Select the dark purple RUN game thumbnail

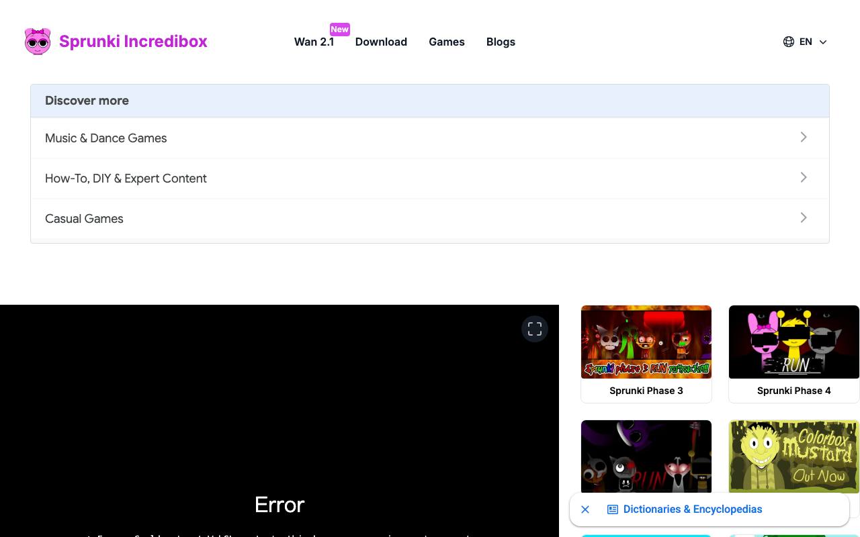pos(646,456)
